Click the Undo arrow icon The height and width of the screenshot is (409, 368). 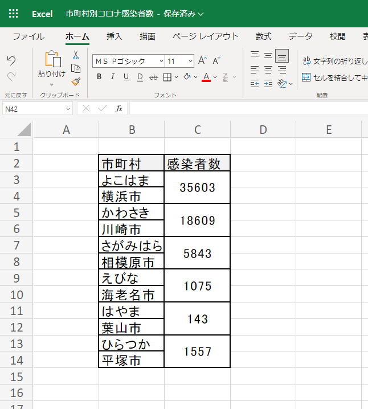(x=11, y=60)
